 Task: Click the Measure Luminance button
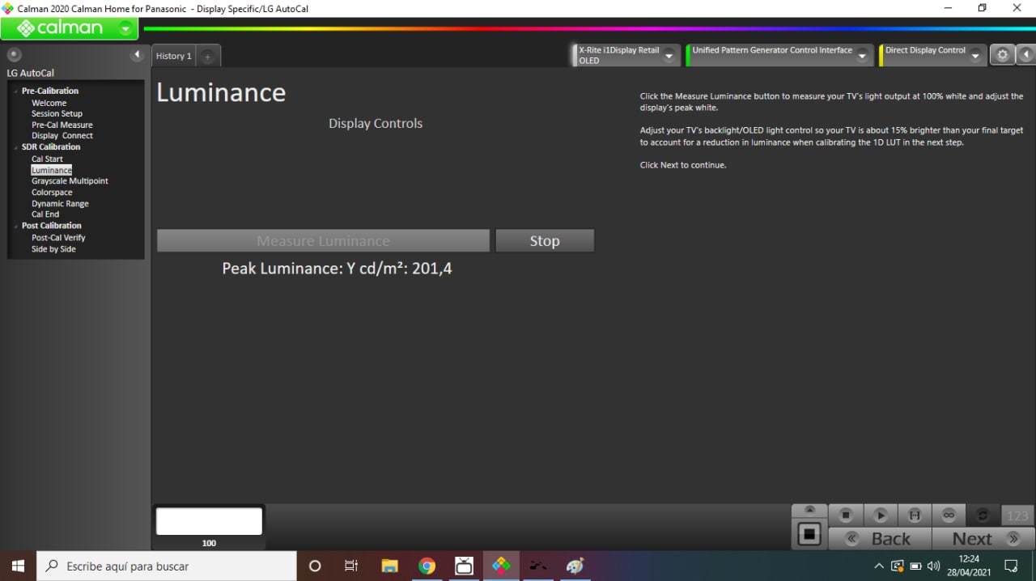[323, 240]
